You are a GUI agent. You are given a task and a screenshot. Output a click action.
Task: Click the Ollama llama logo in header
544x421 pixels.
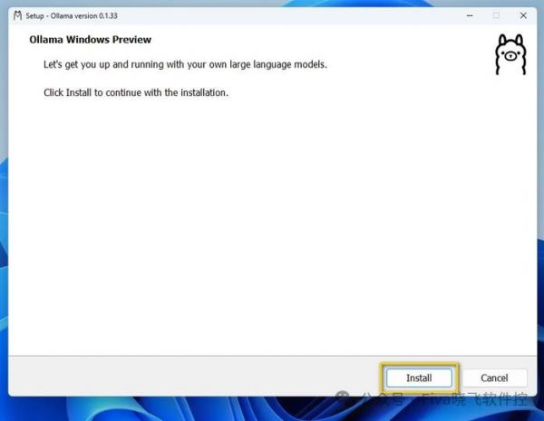(x=510, y=54)
